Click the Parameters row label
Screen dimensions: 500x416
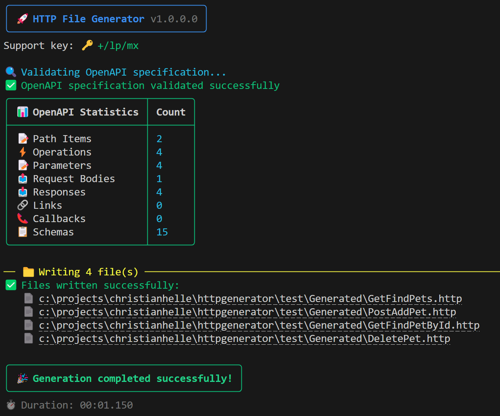[x=62, y=165]
